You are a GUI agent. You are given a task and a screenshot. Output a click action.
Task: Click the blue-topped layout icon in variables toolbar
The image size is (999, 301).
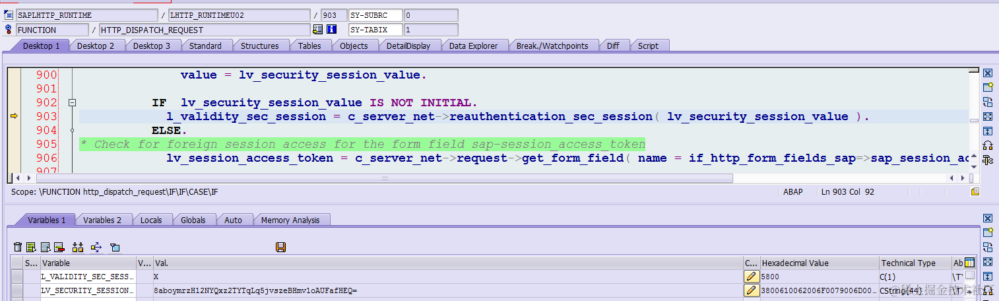click(x=115, y=248)
